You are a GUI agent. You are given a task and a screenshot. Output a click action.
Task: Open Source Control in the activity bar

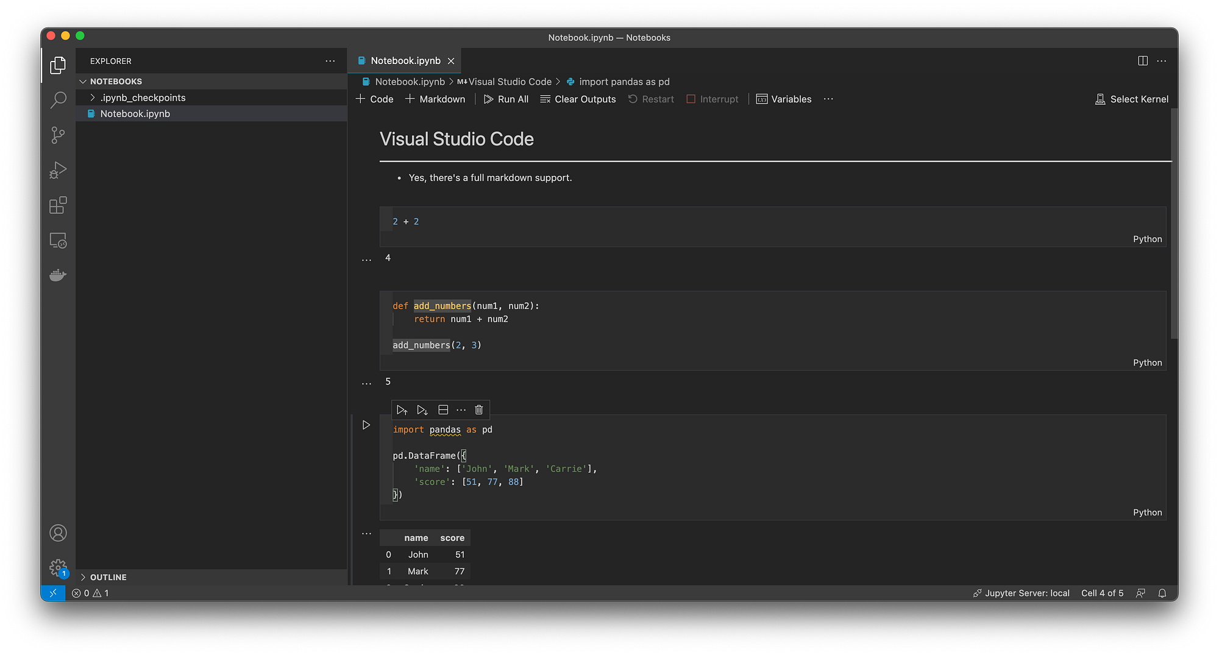(x=58, y=135)
